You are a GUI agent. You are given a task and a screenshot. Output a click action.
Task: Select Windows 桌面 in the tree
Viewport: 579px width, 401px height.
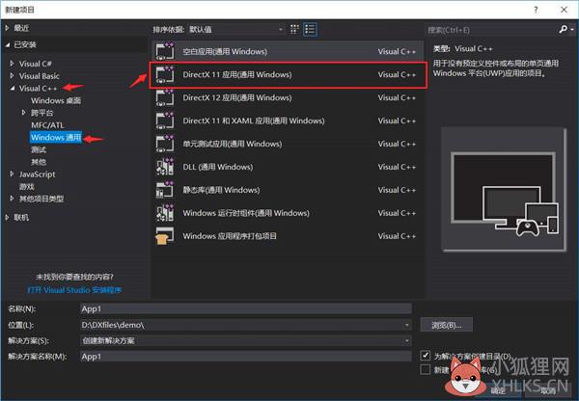point(56,100)
